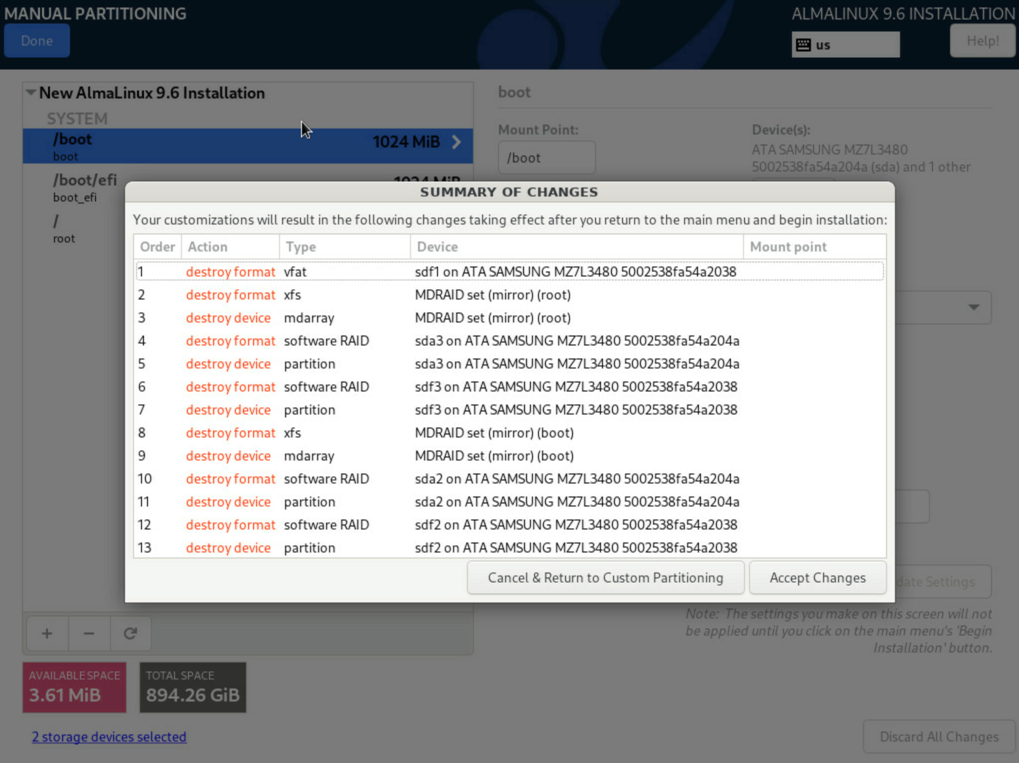Image resolution: width=1019 pixels, height=763 pixels.
Task: Click the Mount Point /boot input field
Action: (x=546, y=158)
